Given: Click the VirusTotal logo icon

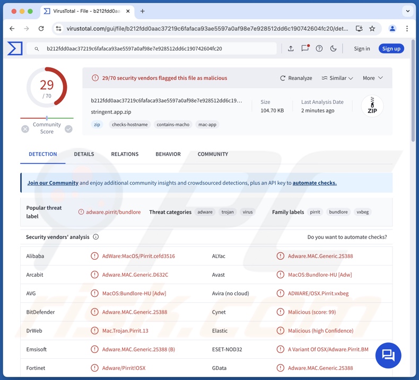Looking at the screenshot, I should pyautogui.click(x=15, y=49).
